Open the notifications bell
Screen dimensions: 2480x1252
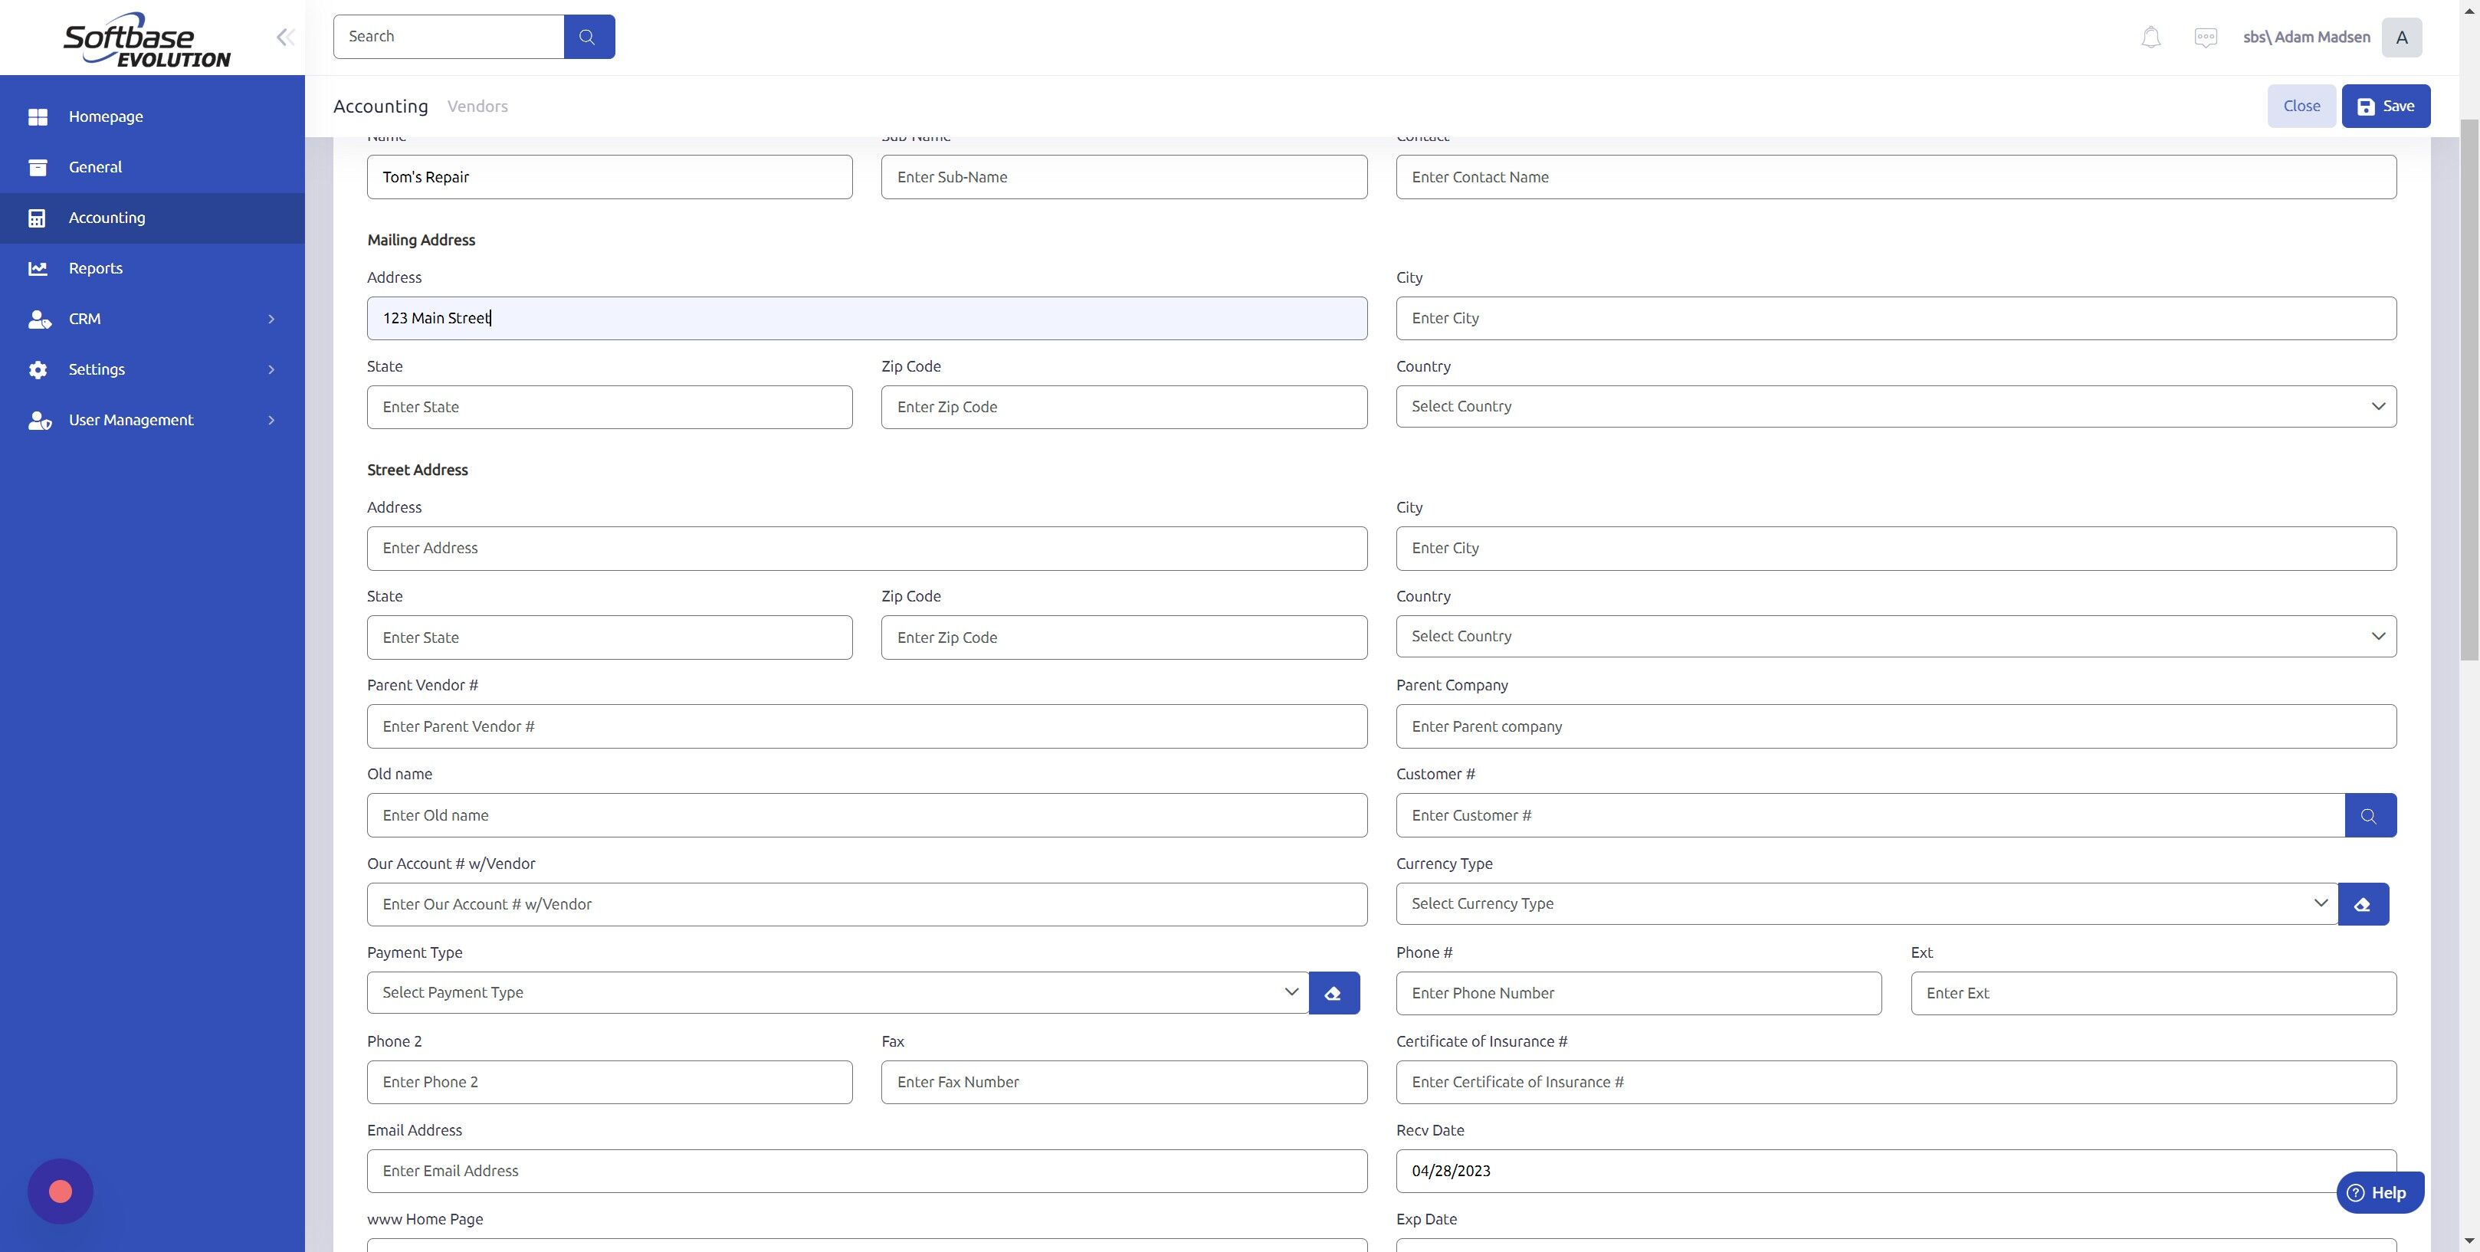pyautogui.click(x=2150, y=37)
